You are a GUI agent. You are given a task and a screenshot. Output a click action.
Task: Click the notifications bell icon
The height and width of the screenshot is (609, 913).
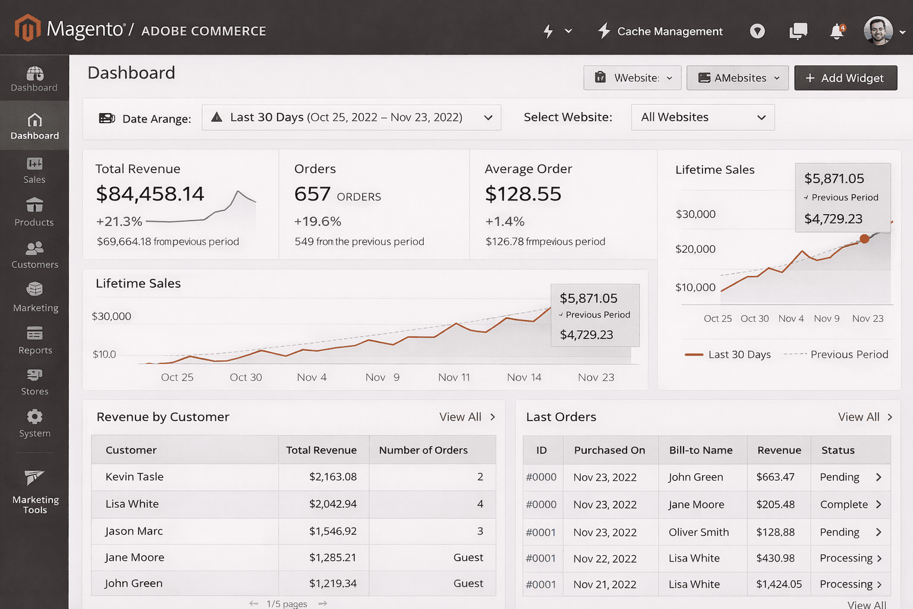coord(838,31)
